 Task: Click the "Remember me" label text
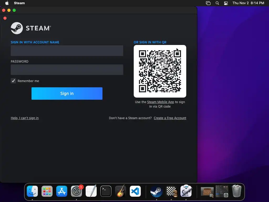(x=28, y=81)
